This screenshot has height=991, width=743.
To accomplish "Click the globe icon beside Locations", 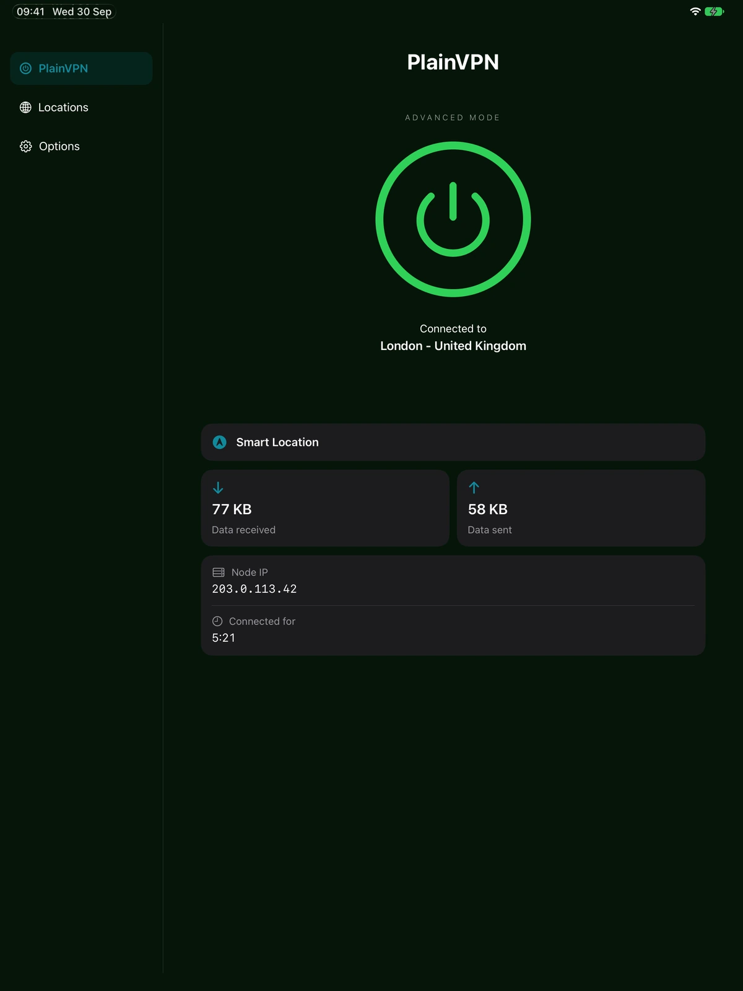I will coord(25,107).
